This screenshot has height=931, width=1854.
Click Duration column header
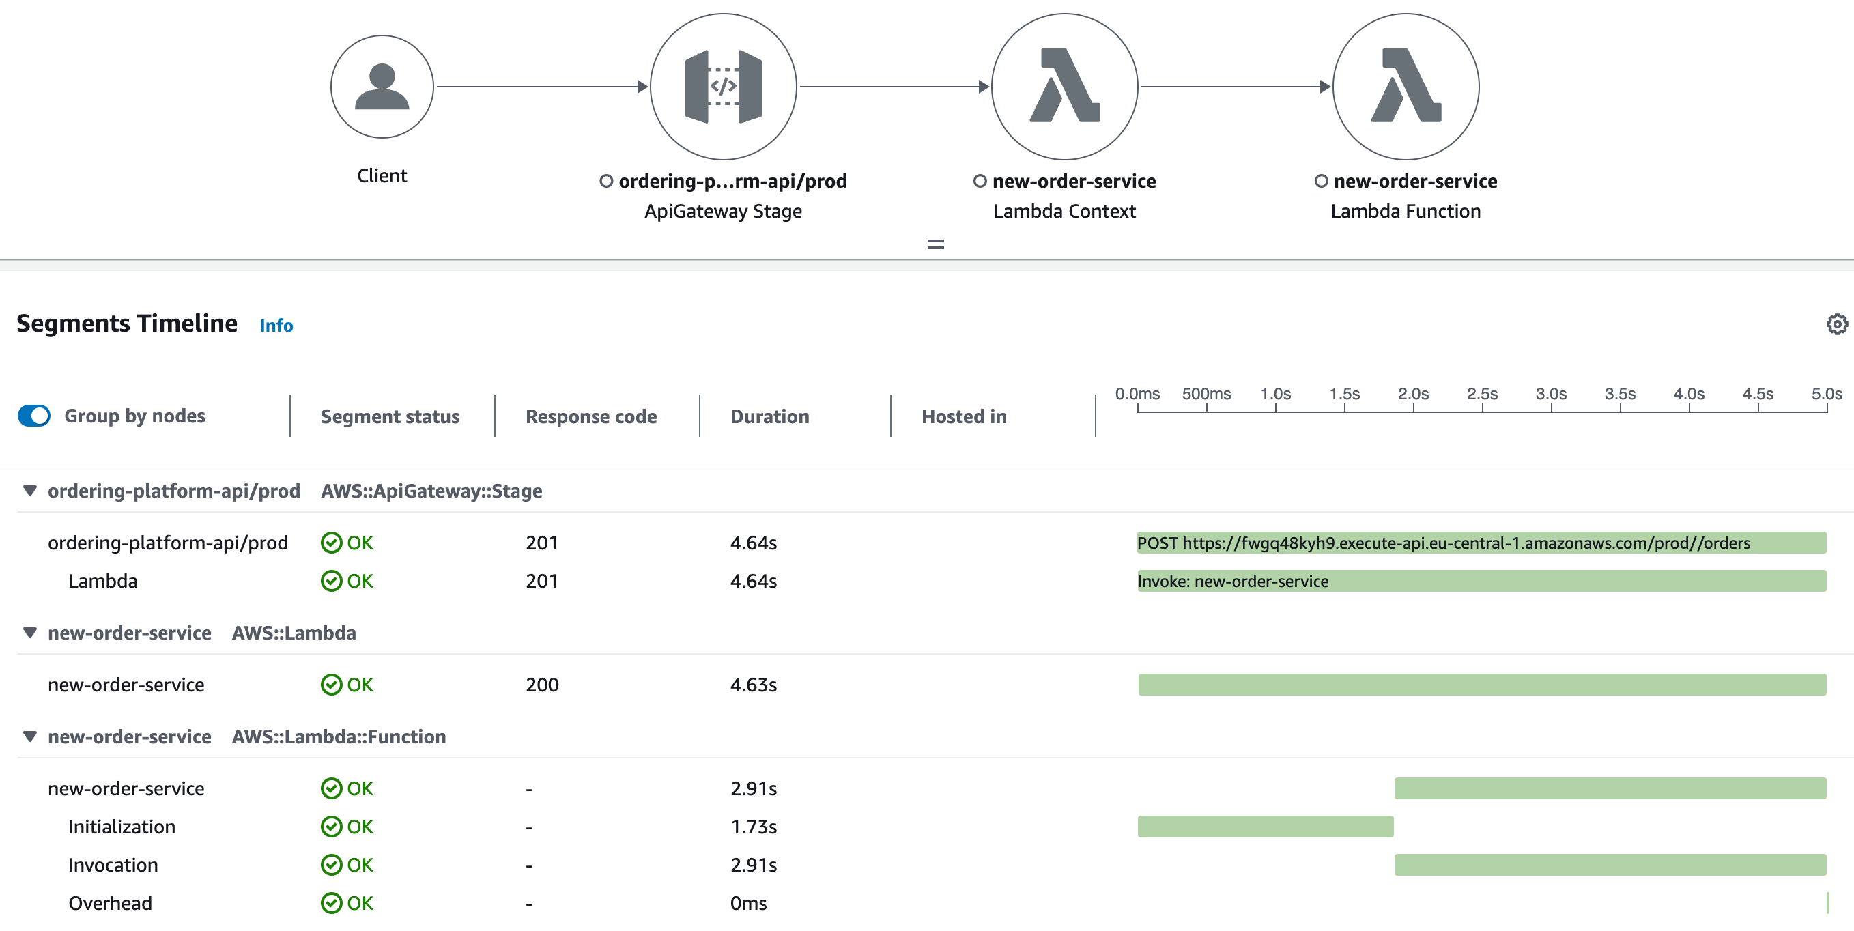769,416
